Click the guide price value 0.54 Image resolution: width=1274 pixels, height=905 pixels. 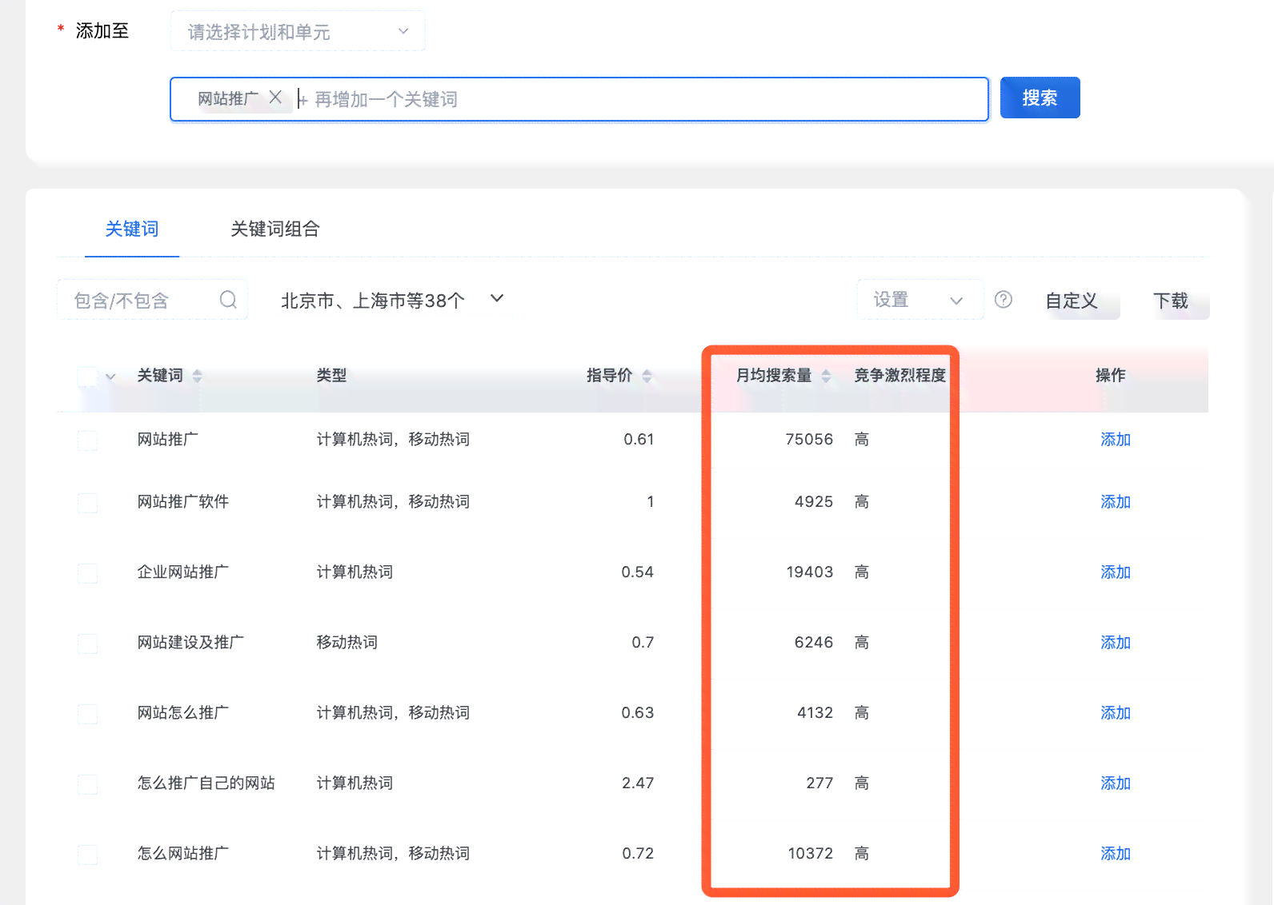pos(638,572)
